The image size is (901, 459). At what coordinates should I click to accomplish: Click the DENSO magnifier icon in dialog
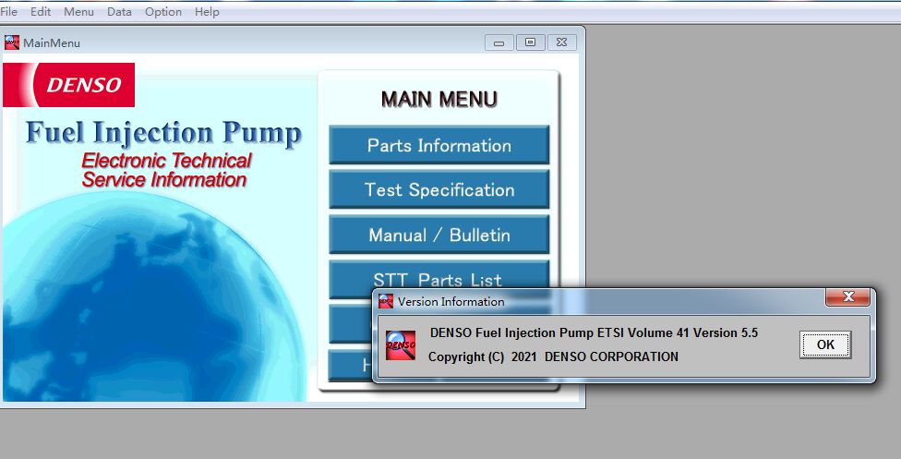[x=401, y=345]
